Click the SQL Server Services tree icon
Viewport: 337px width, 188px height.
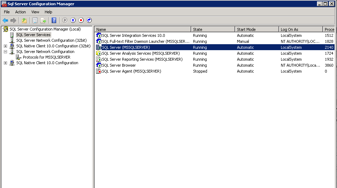pos(12,35)
